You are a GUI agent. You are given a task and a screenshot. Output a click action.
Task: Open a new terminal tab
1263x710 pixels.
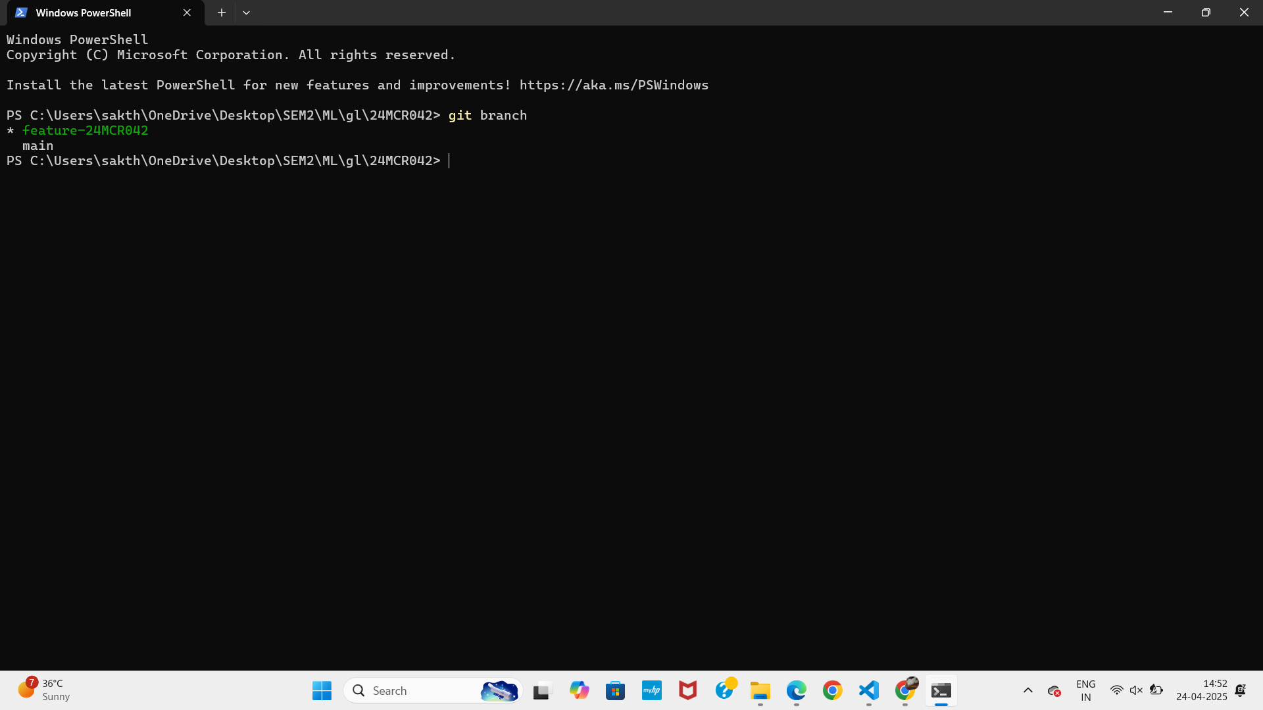coord(222,12)
